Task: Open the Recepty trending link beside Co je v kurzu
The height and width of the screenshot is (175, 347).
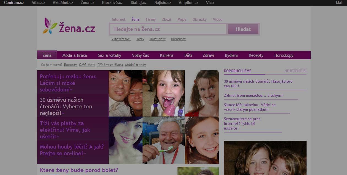Action: (70, 65)
